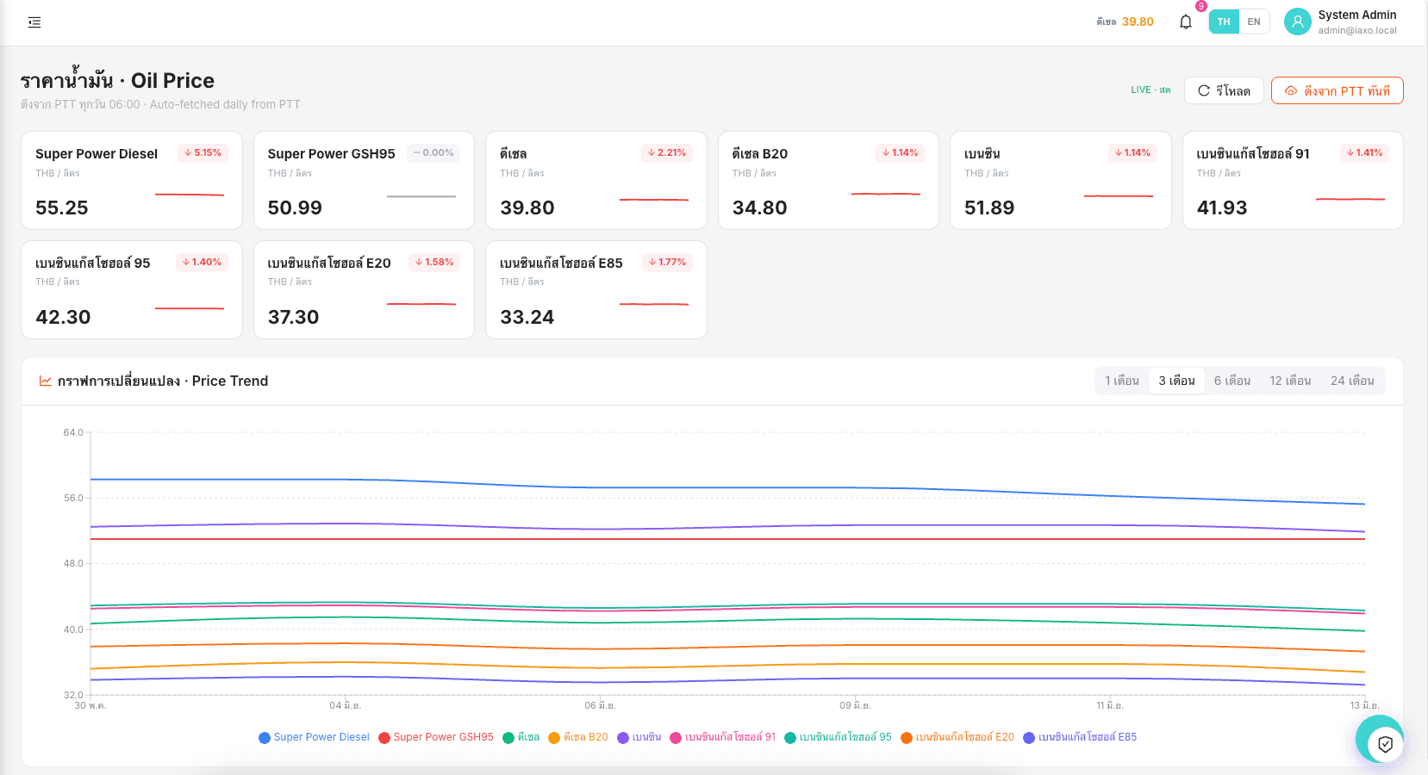Toggle ดีเซล legend series
The image size is (1428, 775).
point(521,737)
